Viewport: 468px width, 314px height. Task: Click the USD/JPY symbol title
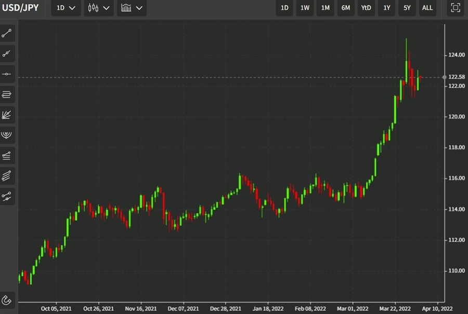point(21,8)
